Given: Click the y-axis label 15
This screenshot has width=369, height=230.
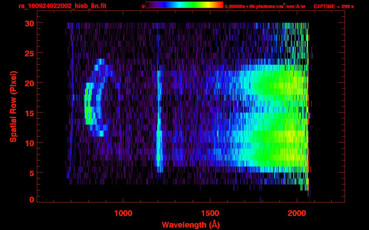Looking at the screenshot, I should click(29, 113).
